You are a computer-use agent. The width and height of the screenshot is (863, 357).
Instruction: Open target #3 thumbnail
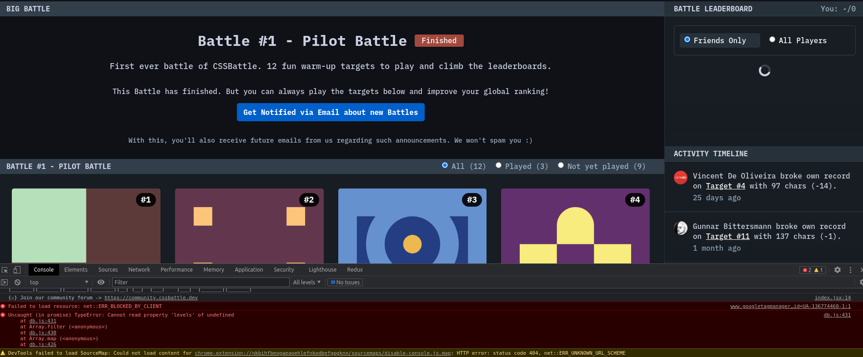[412, 226]
